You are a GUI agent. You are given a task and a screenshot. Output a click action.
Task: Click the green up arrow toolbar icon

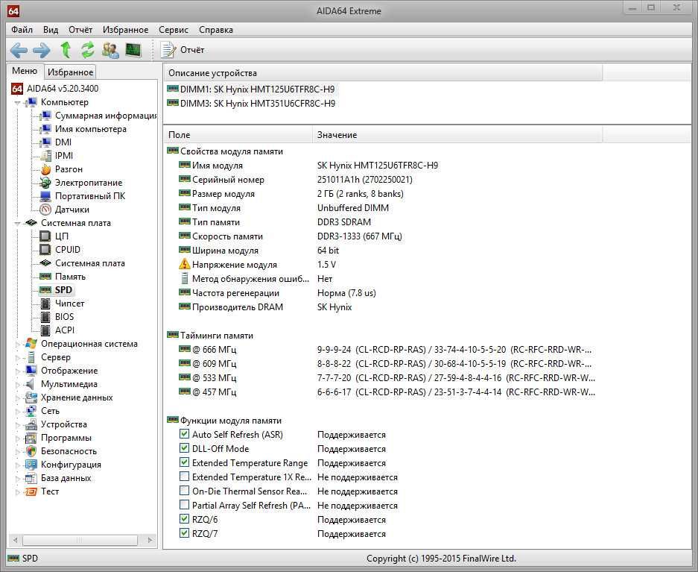(66, 50)
